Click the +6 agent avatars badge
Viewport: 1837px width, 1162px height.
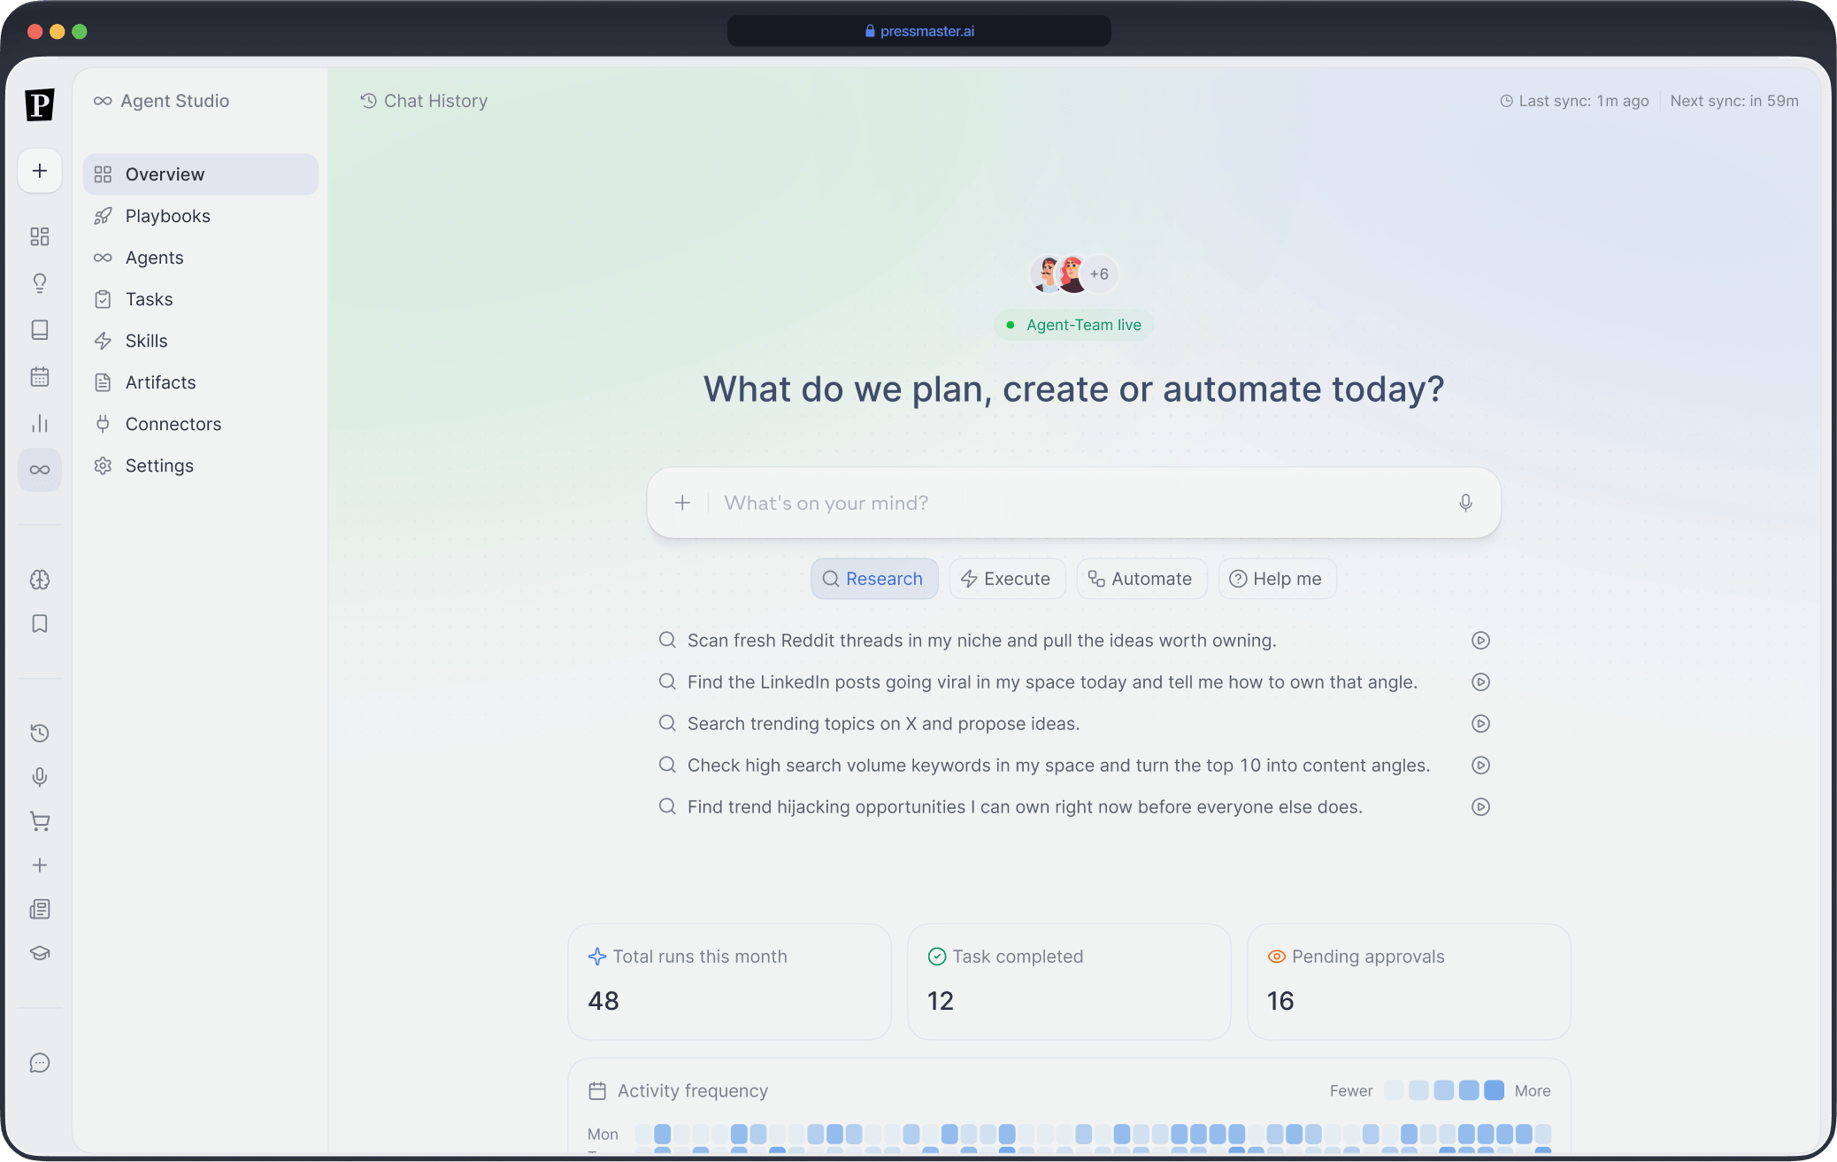point(1099,274)
